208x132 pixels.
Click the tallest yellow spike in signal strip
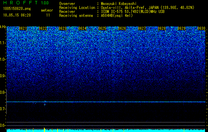coord(44,130)
